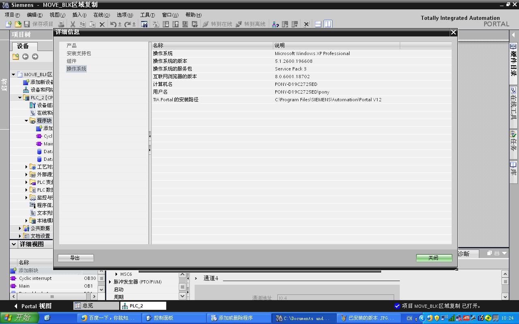Select 产品 in the details dialog list

[x=72, y=46]
